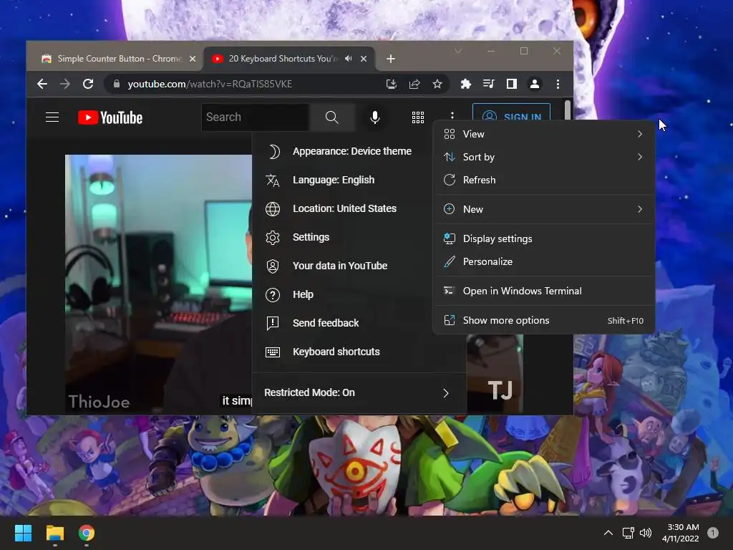Go to YouTube home via logo
The width and height of the screenshot is (733, 550).
110,117
